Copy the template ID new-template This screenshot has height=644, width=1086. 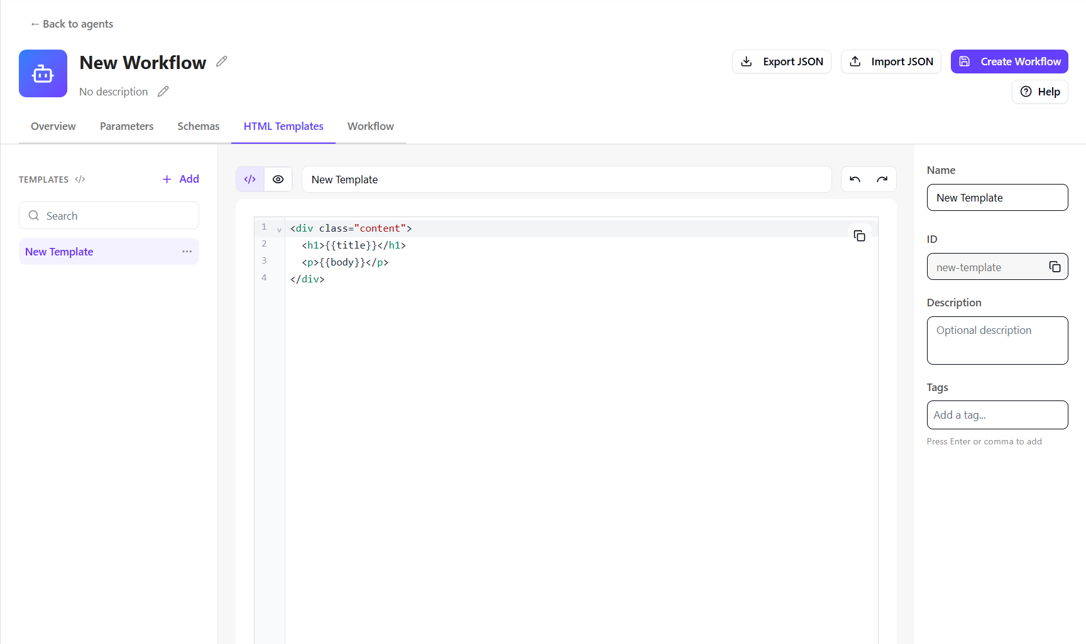click(x=1055, y=267)
